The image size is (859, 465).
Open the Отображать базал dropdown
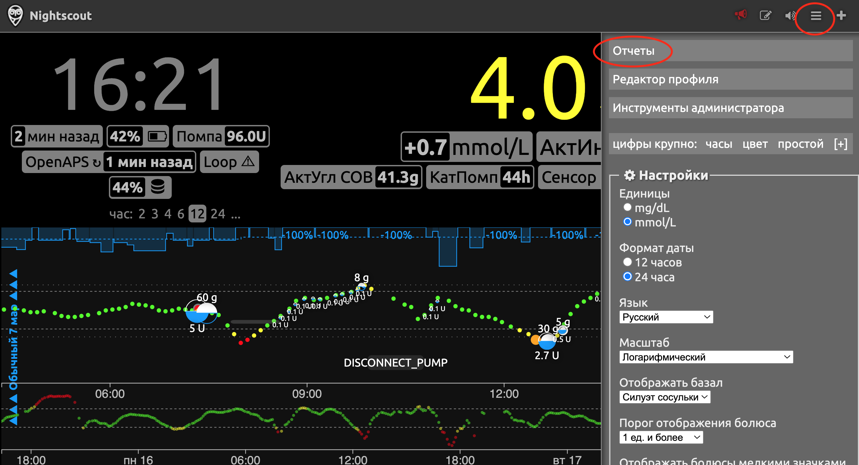pos(665,397)
